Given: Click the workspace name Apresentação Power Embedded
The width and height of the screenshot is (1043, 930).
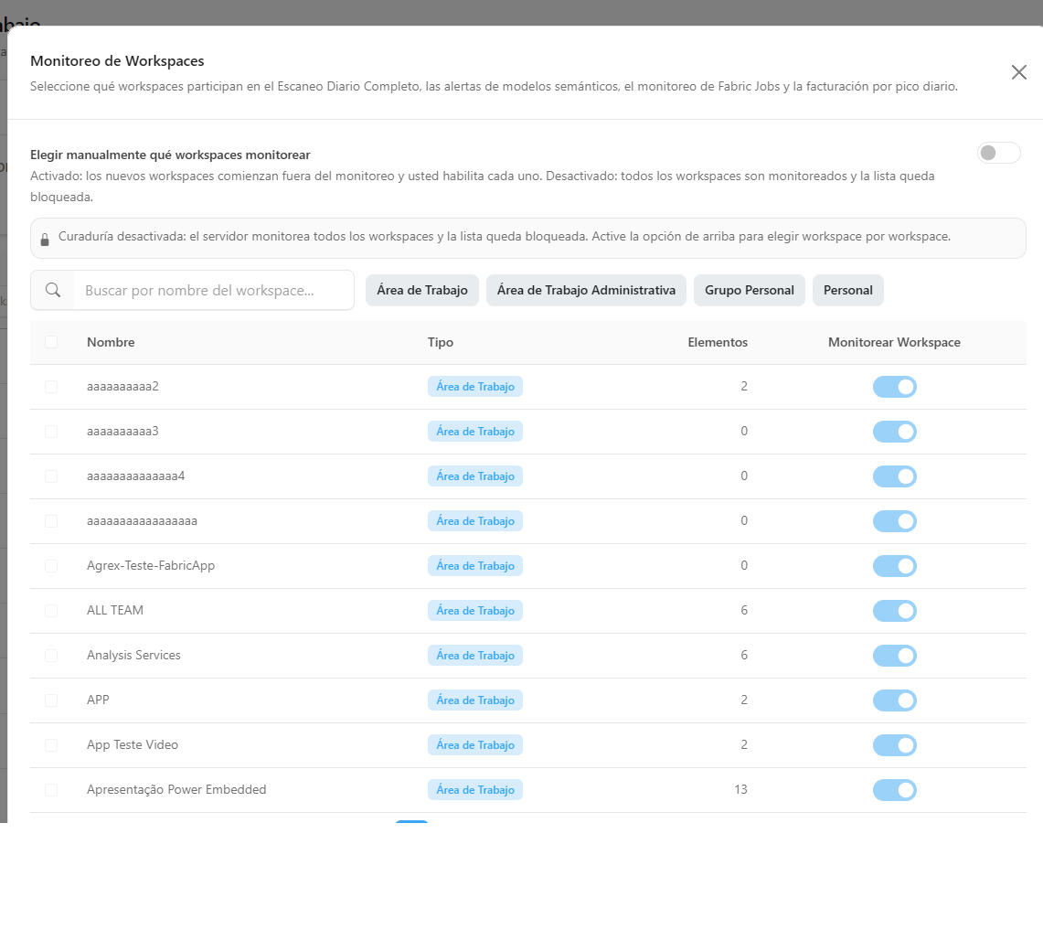Looking at the screenshot, I should pyautogui.click(x=176, y=790).
